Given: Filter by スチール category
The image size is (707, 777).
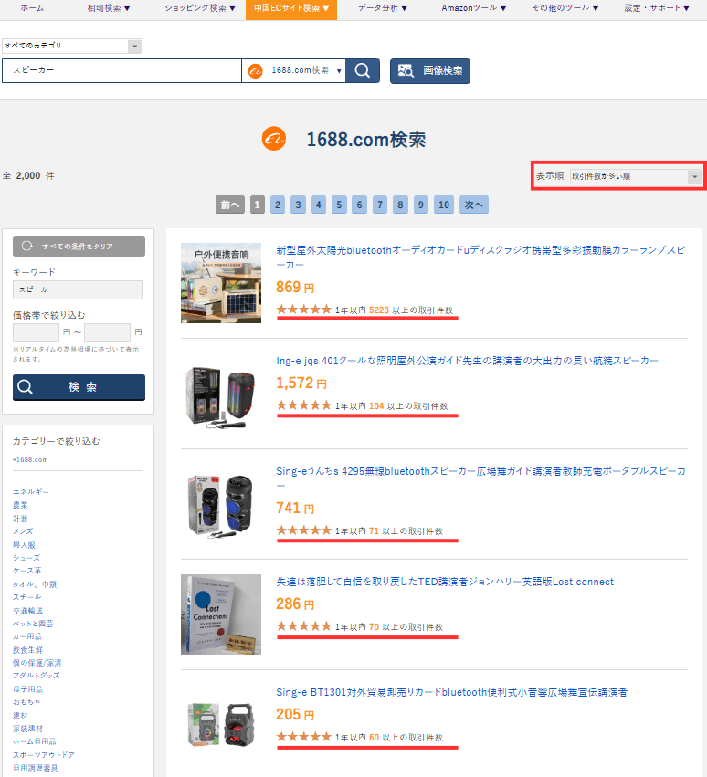Looking at the screenshot, I should coord(26,597).
